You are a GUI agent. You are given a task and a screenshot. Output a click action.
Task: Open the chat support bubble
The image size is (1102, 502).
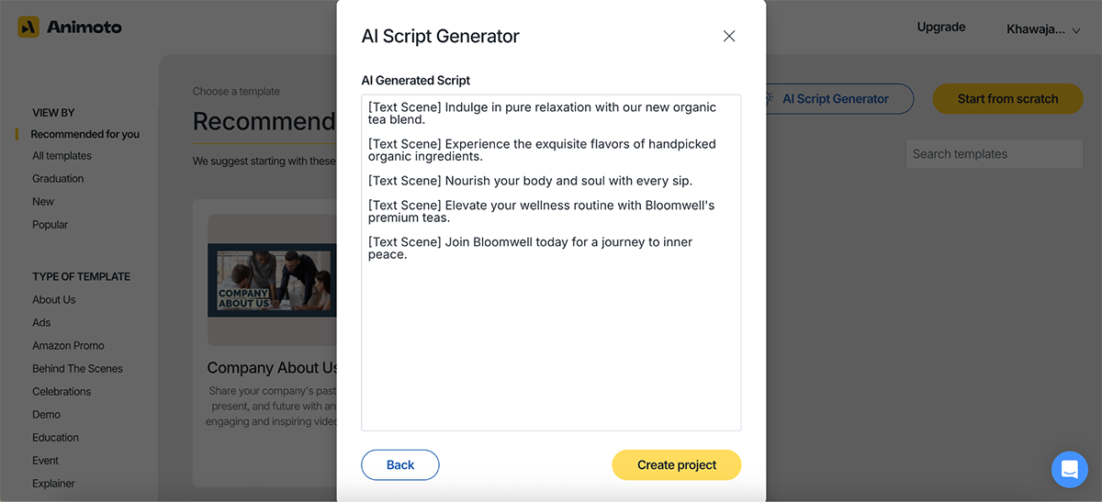pos(1069,469)
